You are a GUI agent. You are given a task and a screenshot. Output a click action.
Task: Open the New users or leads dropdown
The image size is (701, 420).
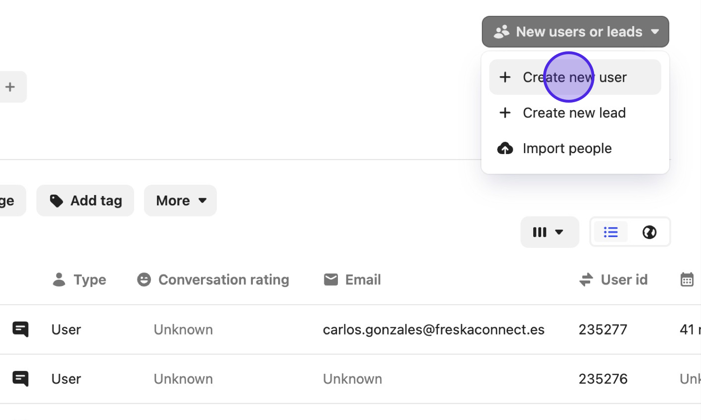(x=575, y=32)
